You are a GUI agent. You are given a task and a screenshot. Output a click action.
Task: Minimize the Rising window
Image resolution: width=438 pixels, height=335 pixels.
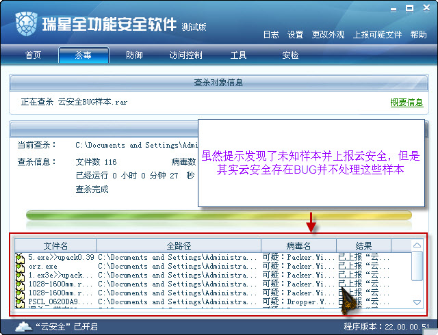394,9
